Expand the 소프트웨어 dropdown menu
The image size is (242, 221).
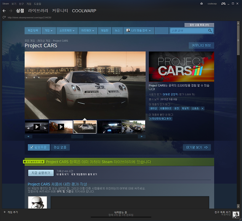[67, 31]
